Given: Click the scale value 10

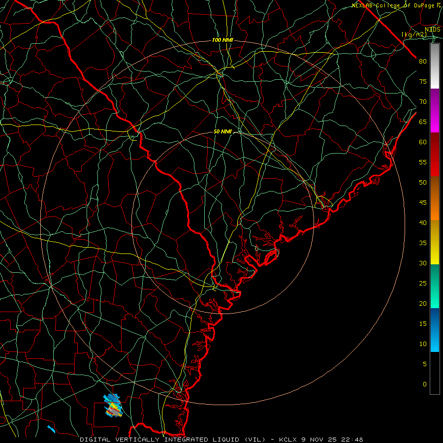Looking at the screenshot, I should (x=423, y=344).
